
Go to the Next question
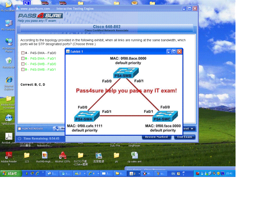[187, 129]
